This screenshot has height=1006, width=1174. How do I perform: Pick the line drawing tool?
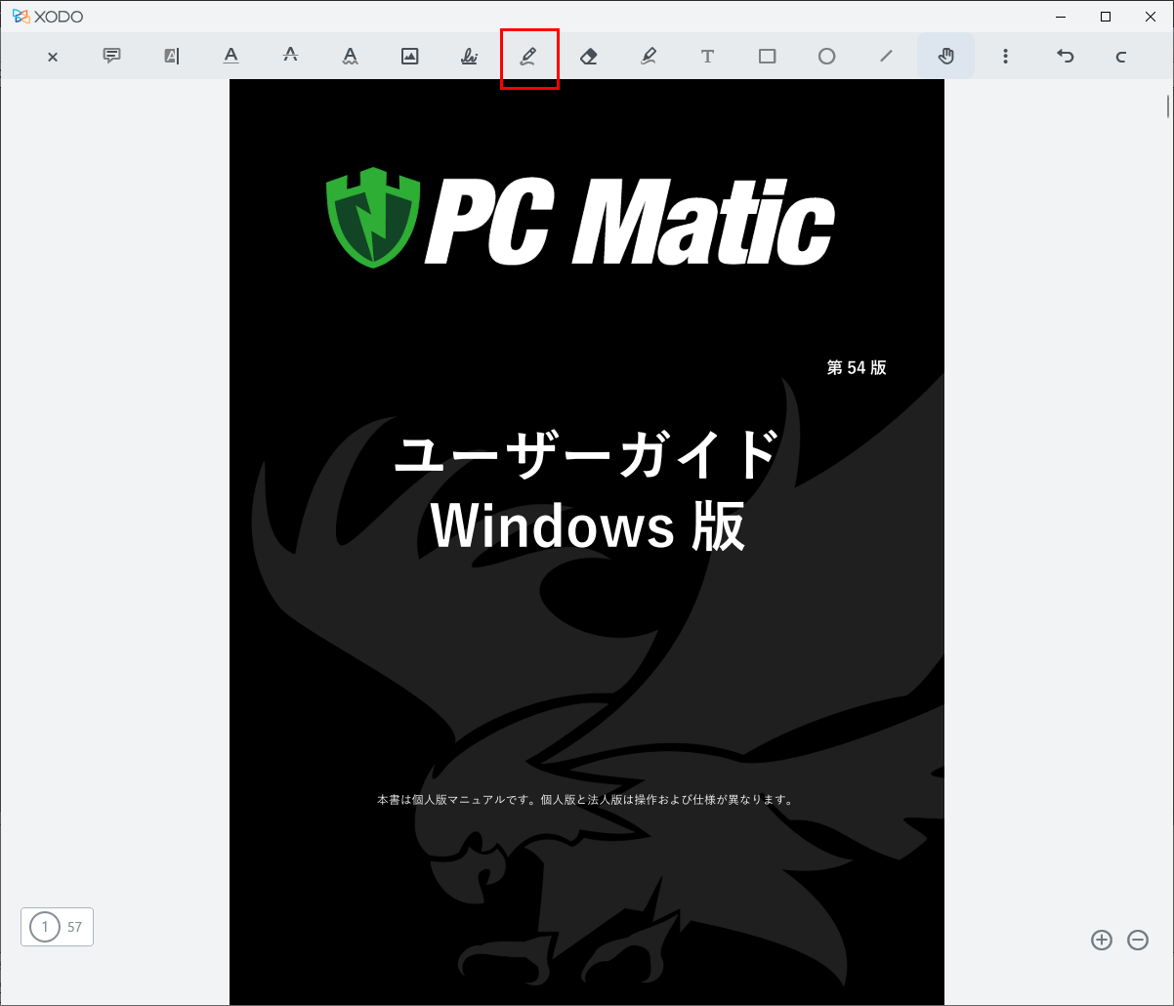click(x=886, y=56)
